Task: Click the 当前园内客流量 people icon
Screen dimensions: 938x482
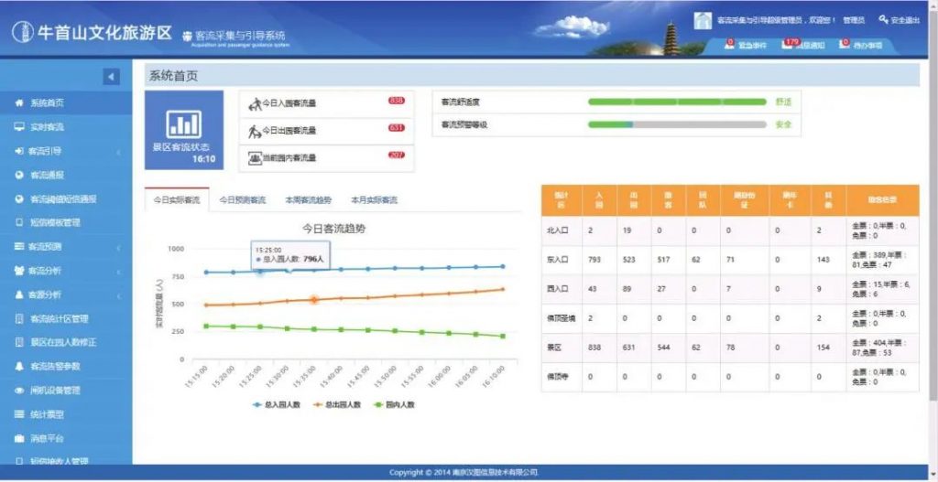Action: [x=255, y=158]
